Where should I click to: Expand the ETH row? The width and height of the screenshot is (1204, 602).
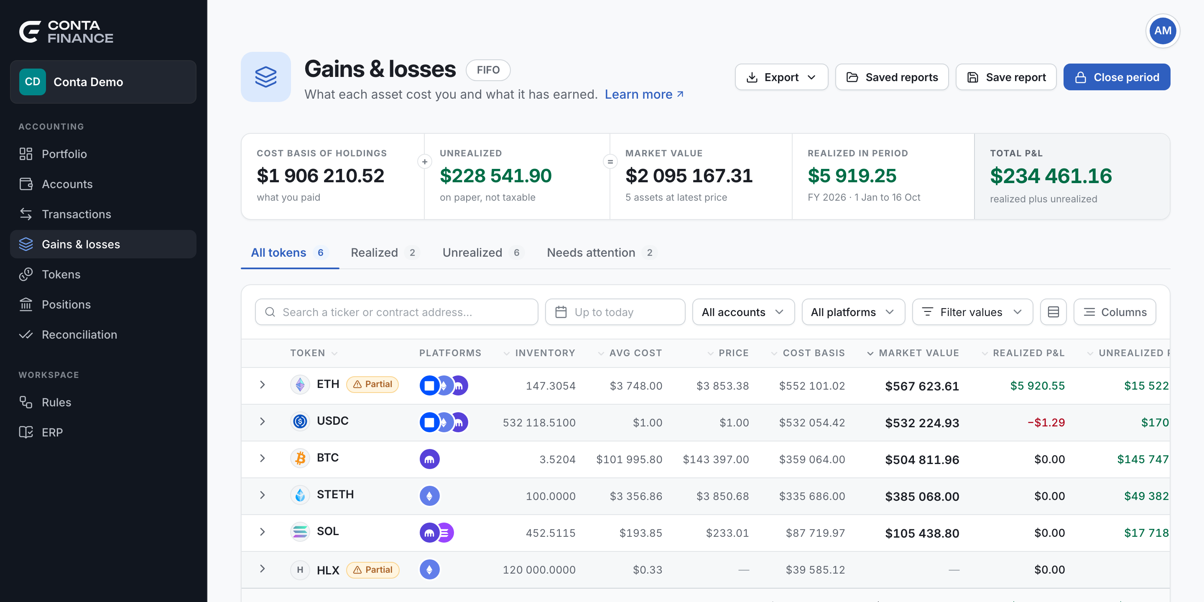pyautogui.click(x=263, y=385)
